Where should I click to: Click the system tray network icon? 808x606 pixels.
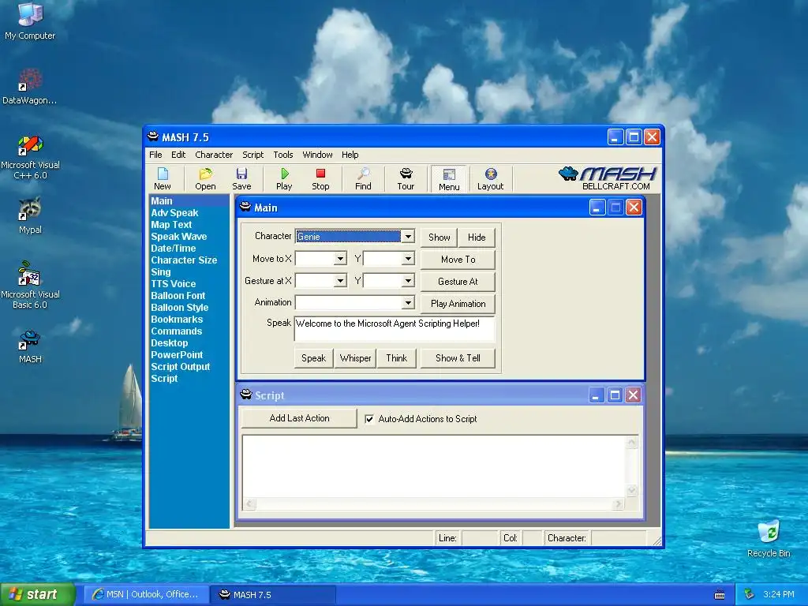click(750, 594)
